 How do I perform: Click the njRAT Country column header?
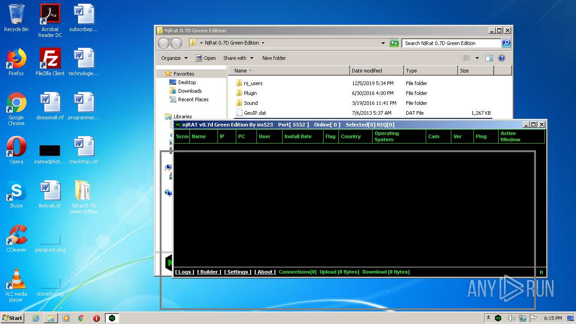355,136
